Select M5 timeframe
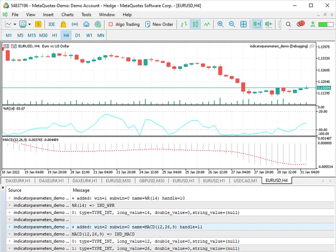336x252 pixels. pyautogui.click(x=20, y=35)
